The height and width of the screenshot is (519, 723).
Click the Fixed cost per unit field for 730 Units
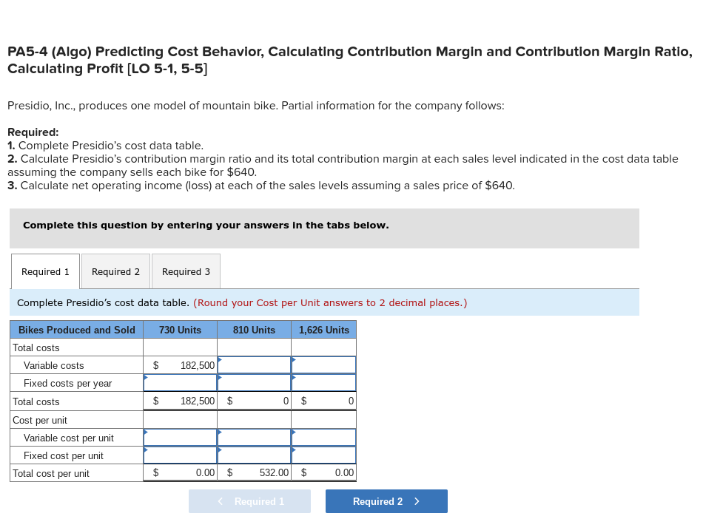click(x=180, y=455)
